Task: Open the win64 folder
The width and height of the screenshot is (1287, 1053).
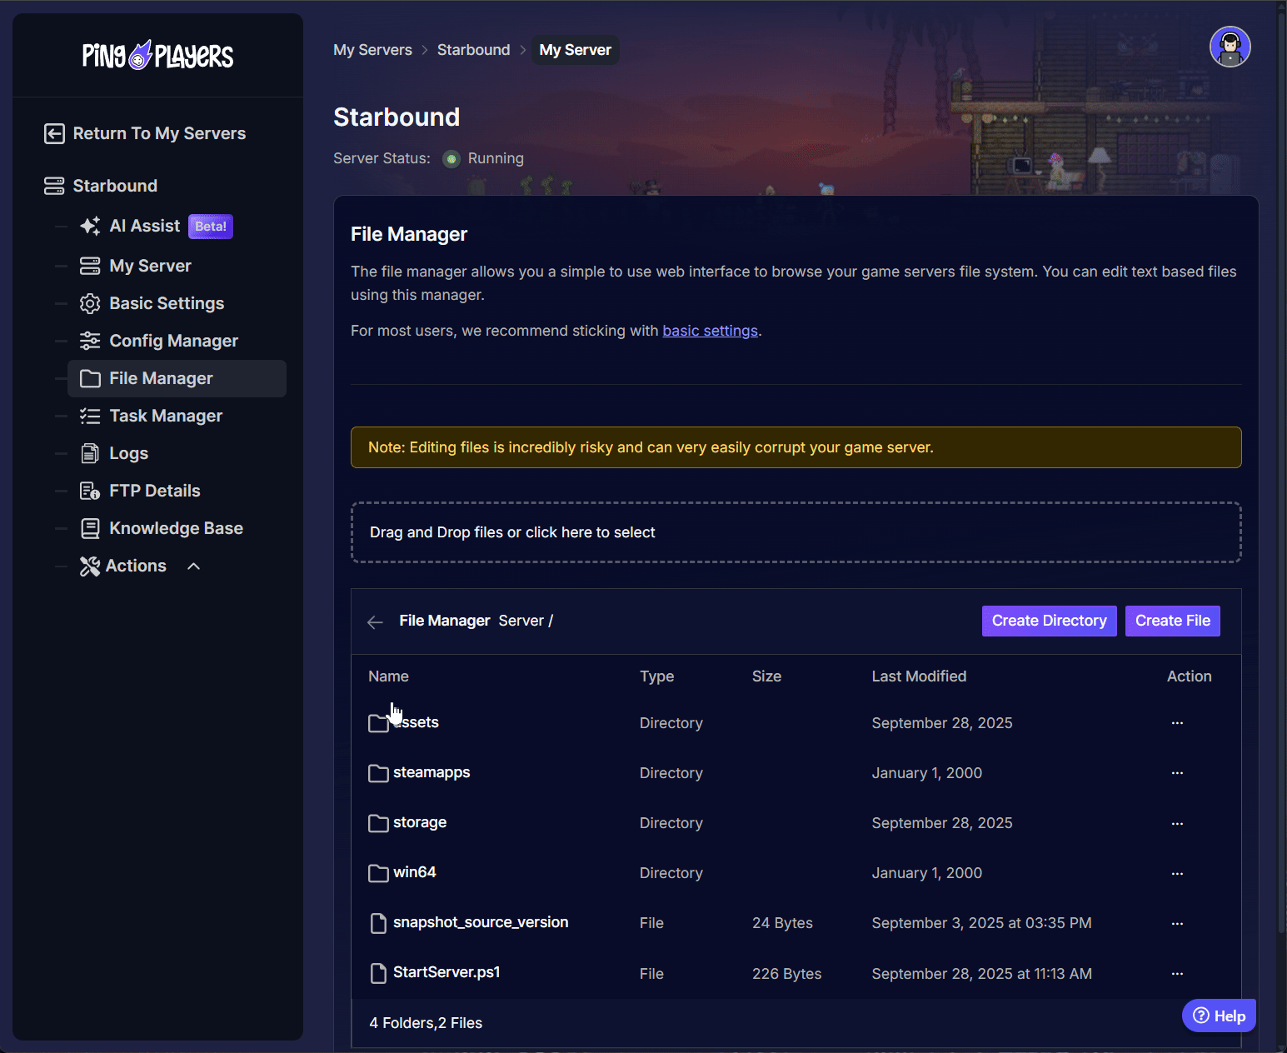Action: click(414, 872)
